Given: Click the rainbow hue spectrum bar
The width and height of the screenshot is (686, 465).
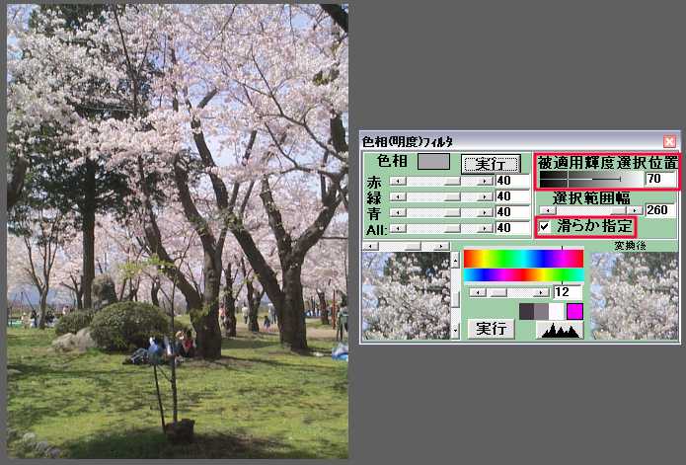Looking at the screenshot, I should tap(523, 259).
